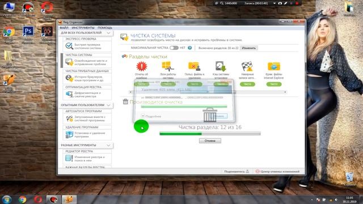
Task: Open the Файл menu
Action: click(x=64, y=28)
